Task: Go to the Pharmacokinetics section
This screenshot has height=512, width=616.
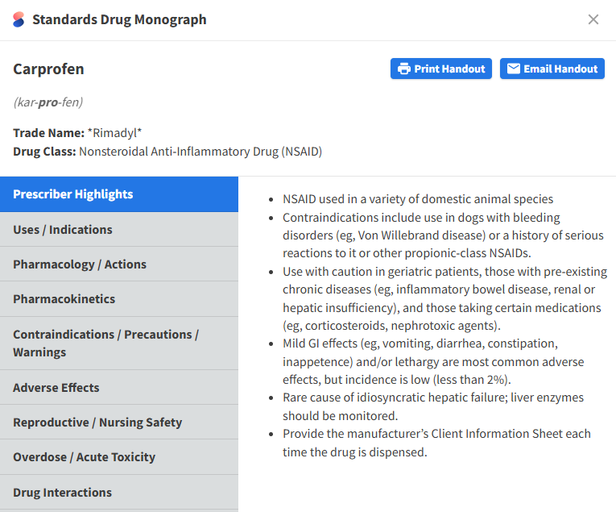Action: pos(119,299)
